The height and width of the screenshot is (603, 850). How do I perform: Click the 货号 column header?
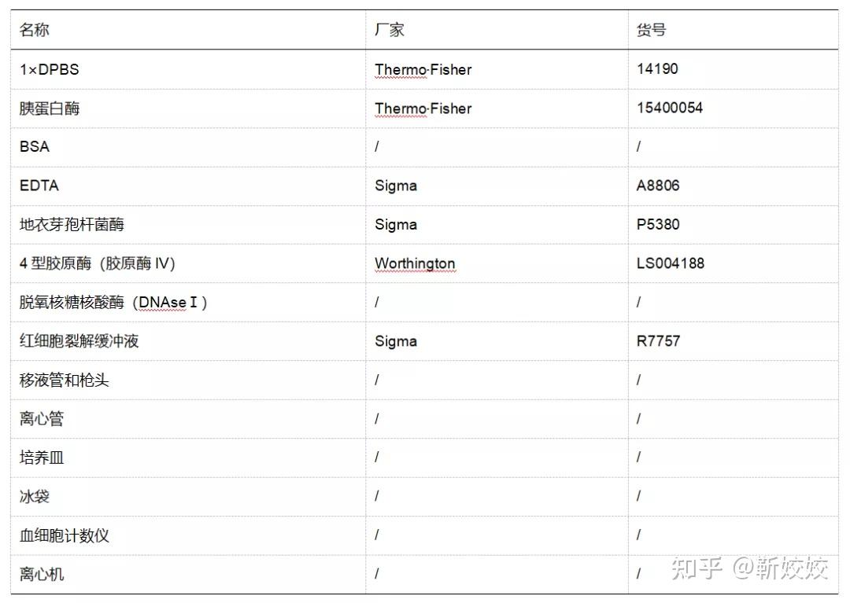(x=651, y=30)
